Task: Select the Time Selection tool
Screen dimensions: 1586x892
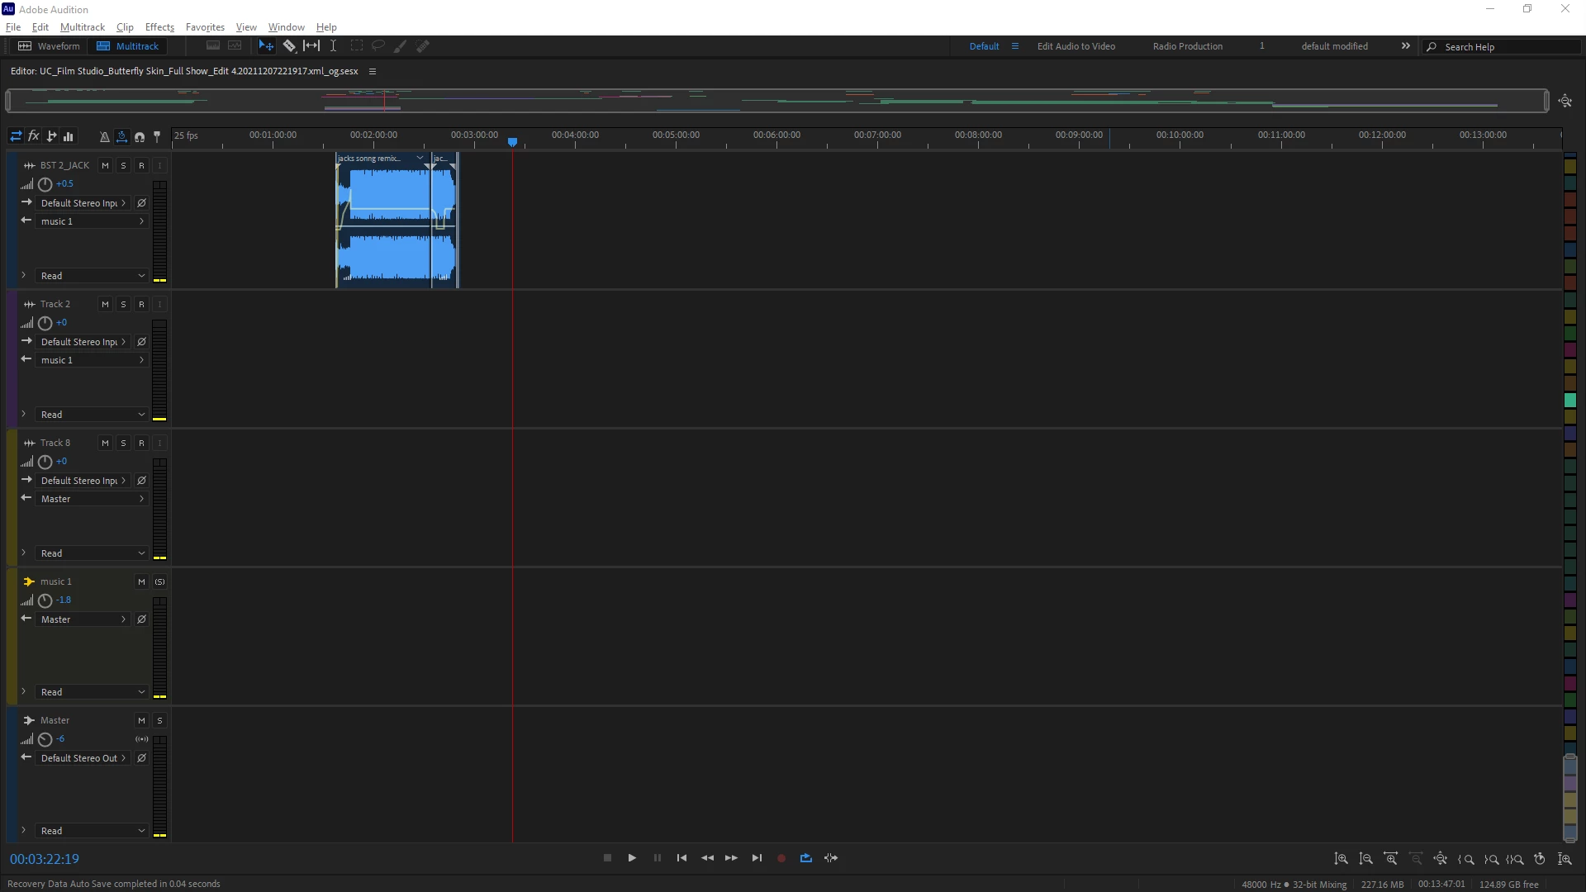Action: (333, 46)
